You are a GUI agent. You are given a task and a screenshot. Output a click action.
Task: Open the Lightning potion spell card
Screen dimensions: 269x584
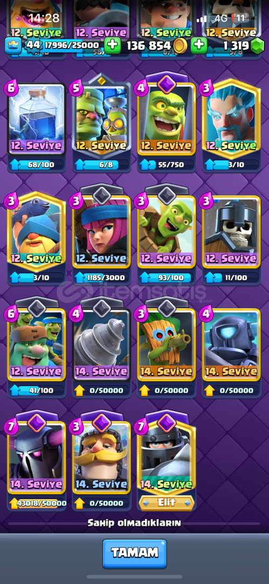click(37, 119)
